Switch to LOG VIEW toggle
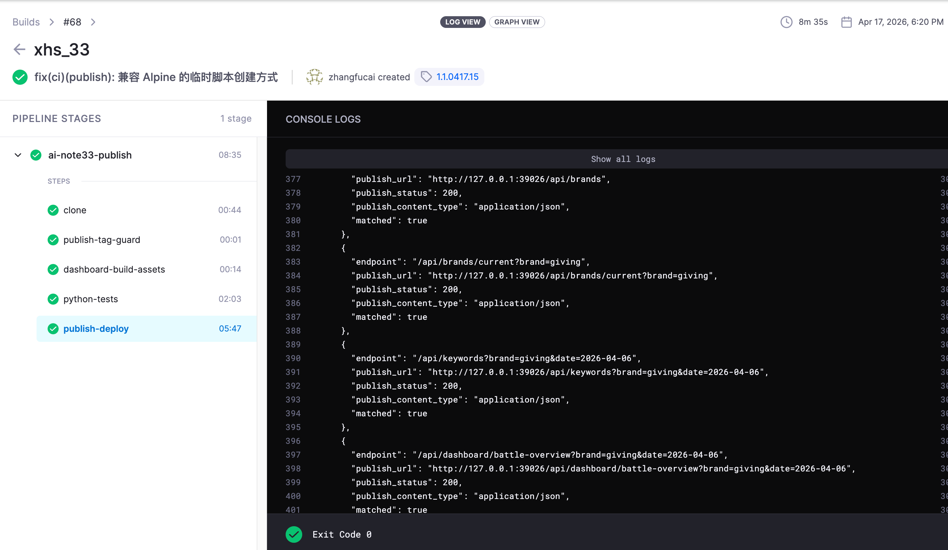 [x=462, y=22]
